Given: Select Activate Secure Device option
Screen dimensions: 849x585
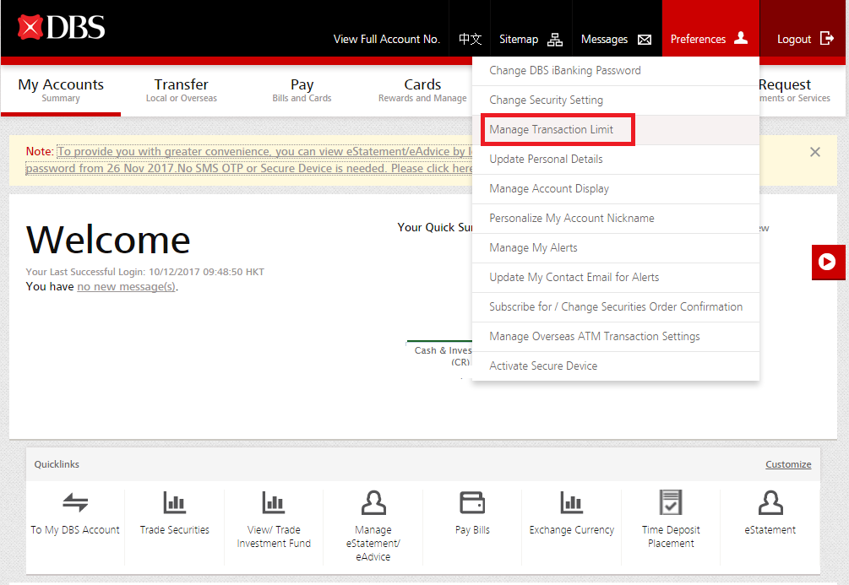Looking at the screenshot, I should pos(543,366).
